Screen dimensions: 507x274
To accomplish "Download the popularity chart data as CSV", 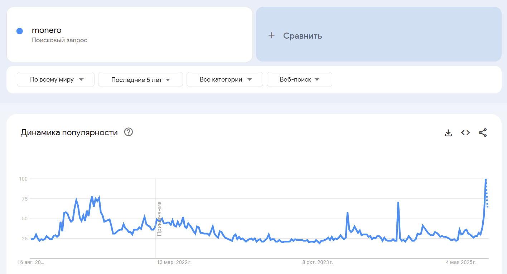I will click(448, 133).
